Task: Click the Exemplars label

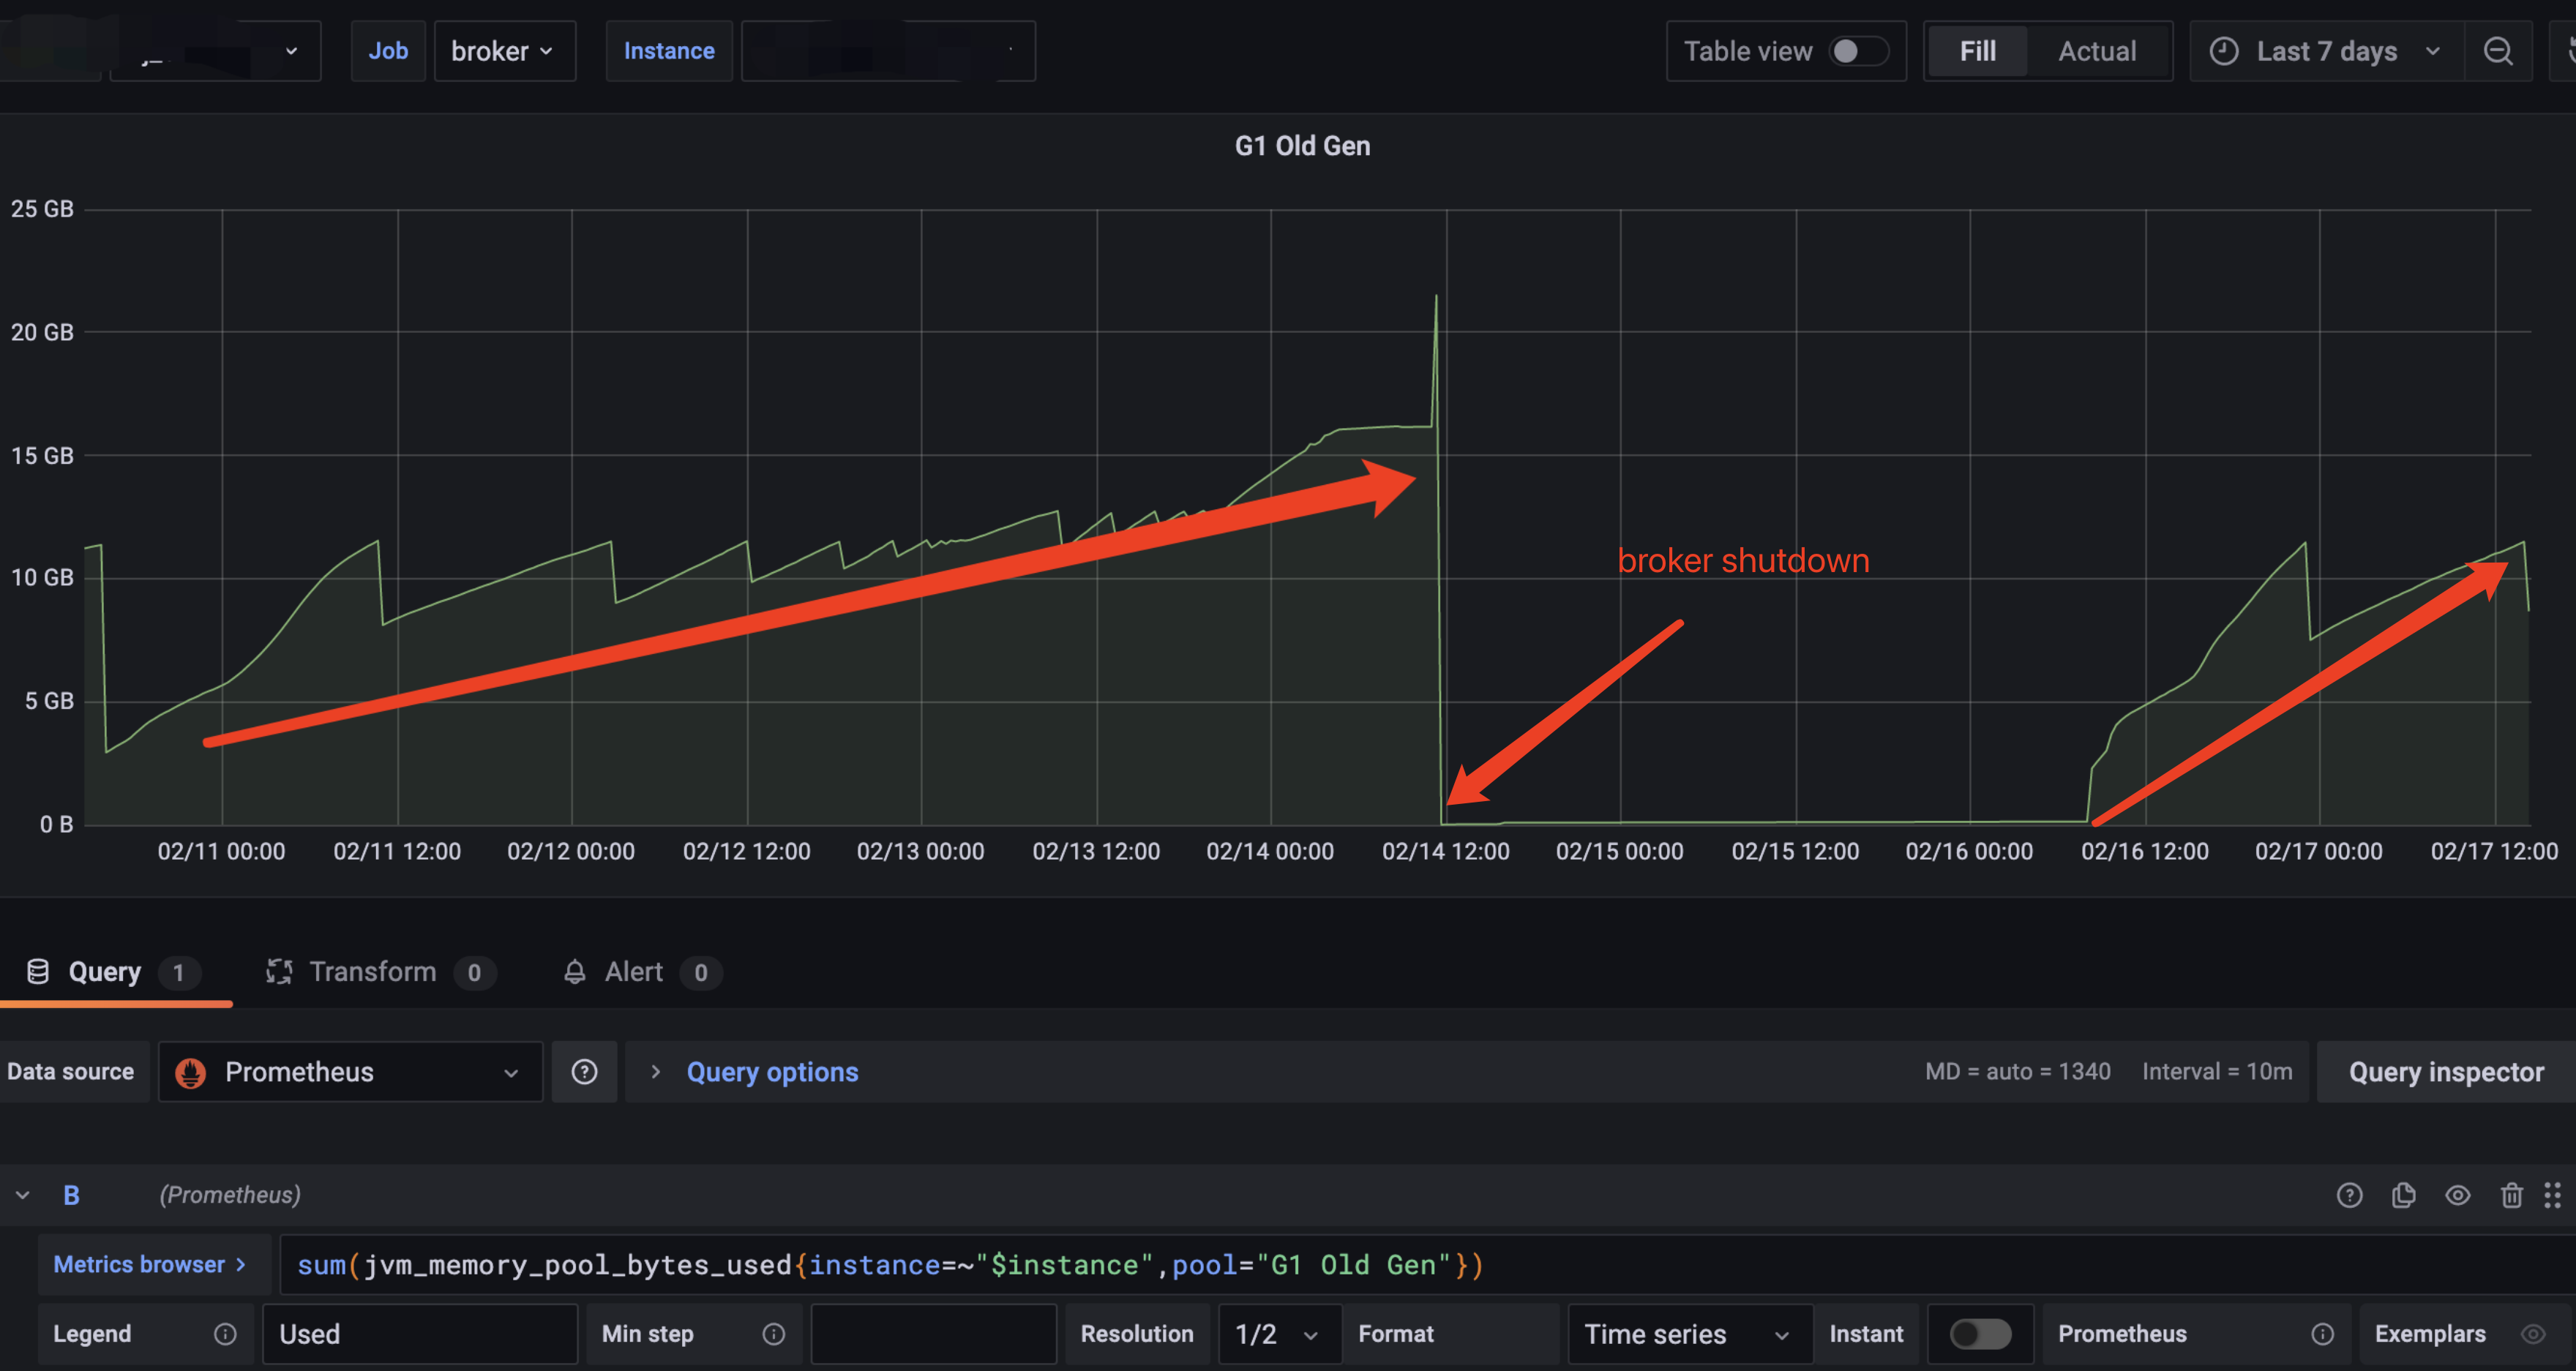Action: [x=2429, y=1334]
